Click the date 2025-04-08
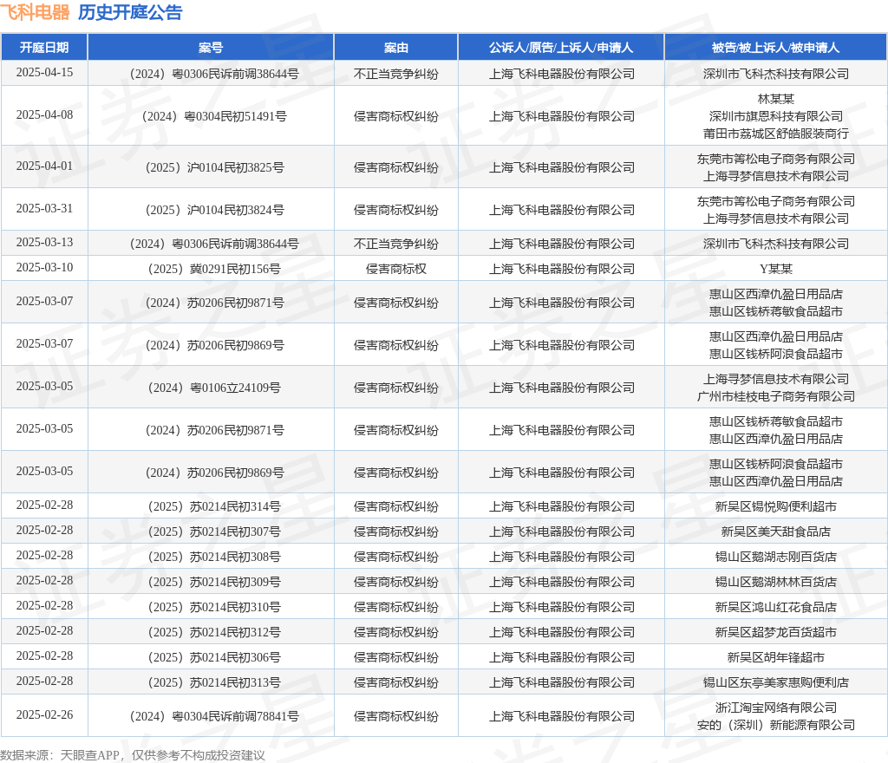This screenshot has width=888, height=763. click(x=44, y=115)
